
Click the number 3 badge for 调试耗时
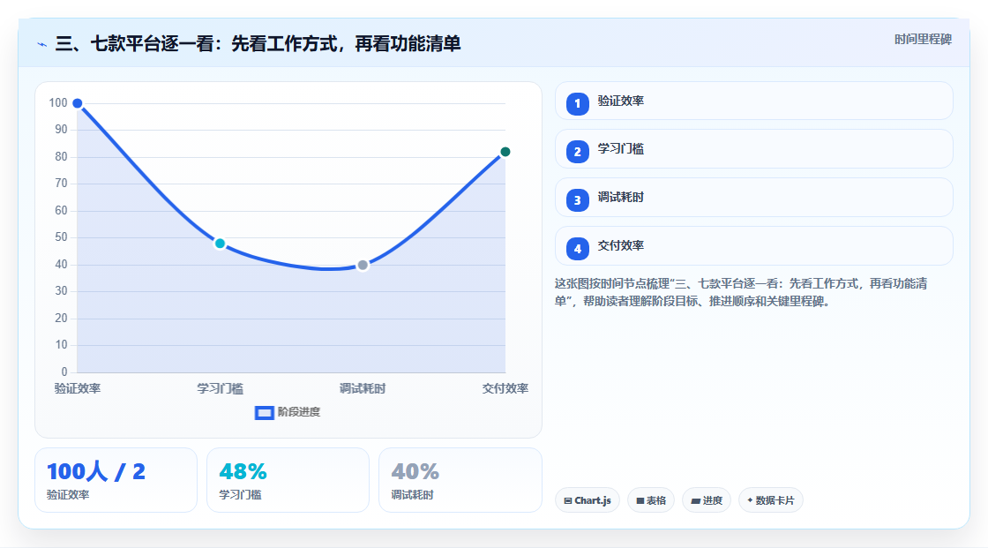pos(577,200)
